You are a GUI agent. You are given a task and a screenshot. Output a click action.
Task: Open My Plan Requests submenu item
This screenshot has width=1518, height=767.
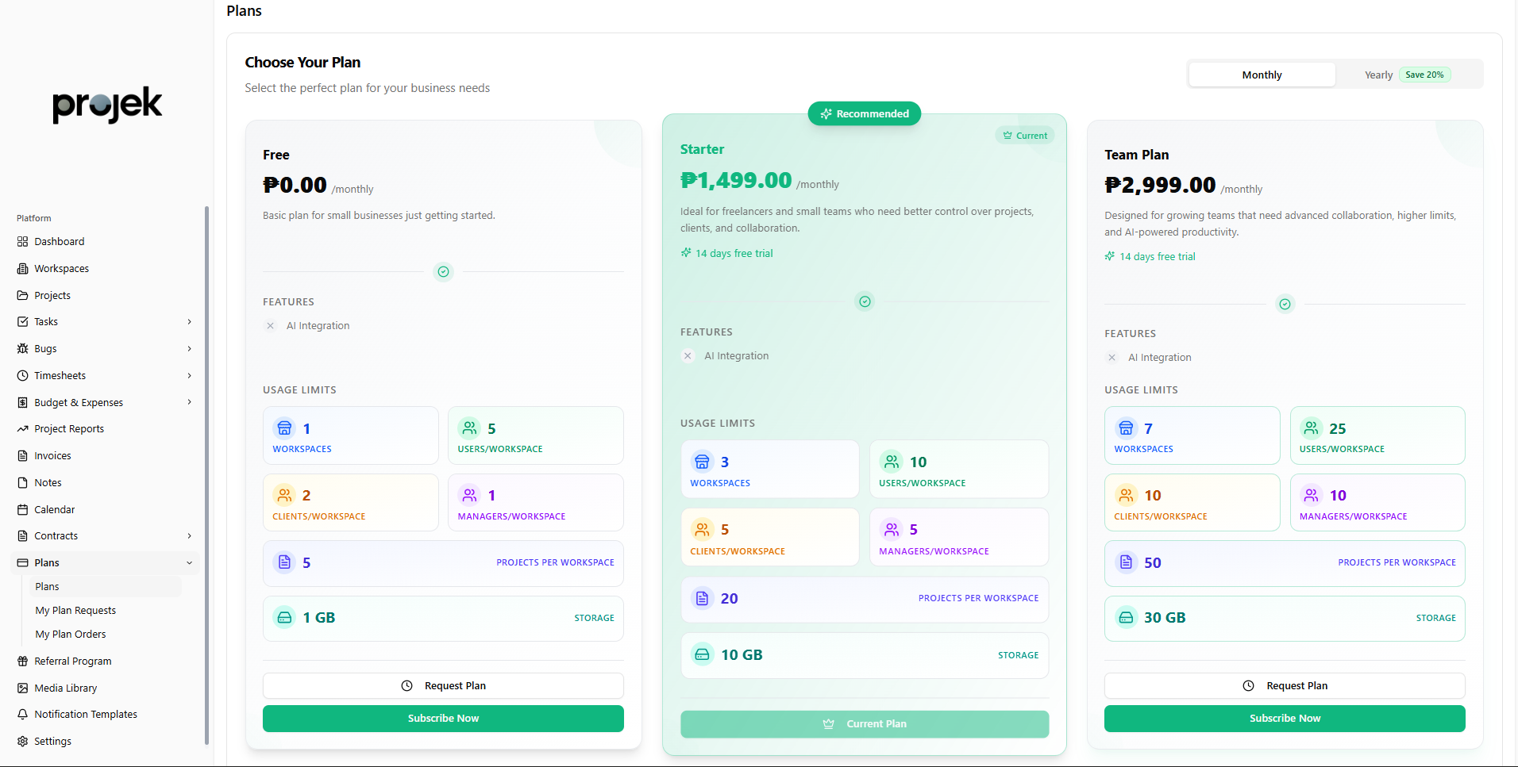tap(75, 611)
